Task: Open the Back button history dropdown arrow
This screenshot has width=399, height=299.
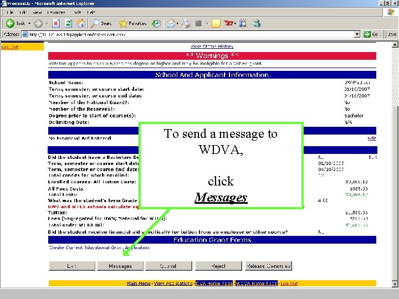Action: tap(29, 23)
